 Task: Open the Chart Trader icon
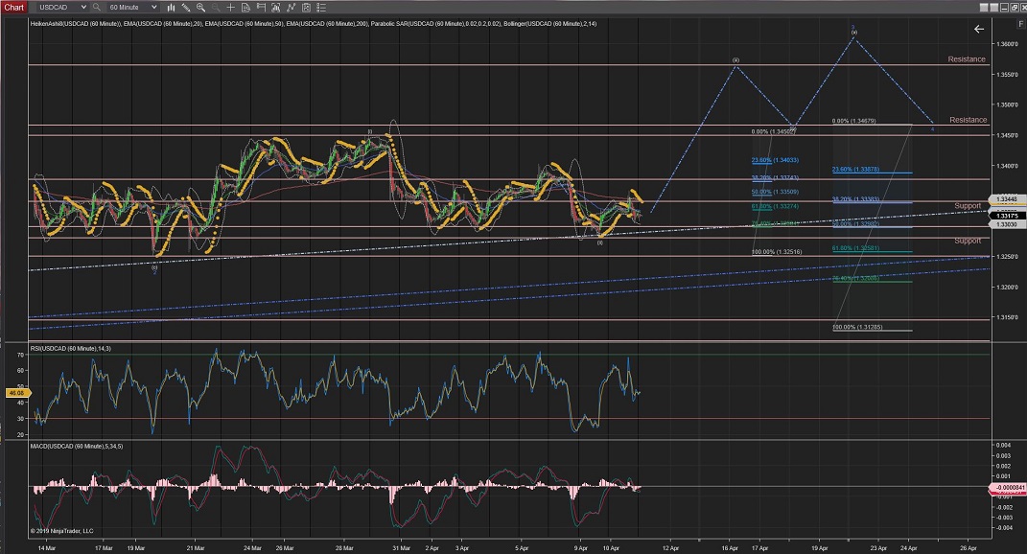click(261, 7)
